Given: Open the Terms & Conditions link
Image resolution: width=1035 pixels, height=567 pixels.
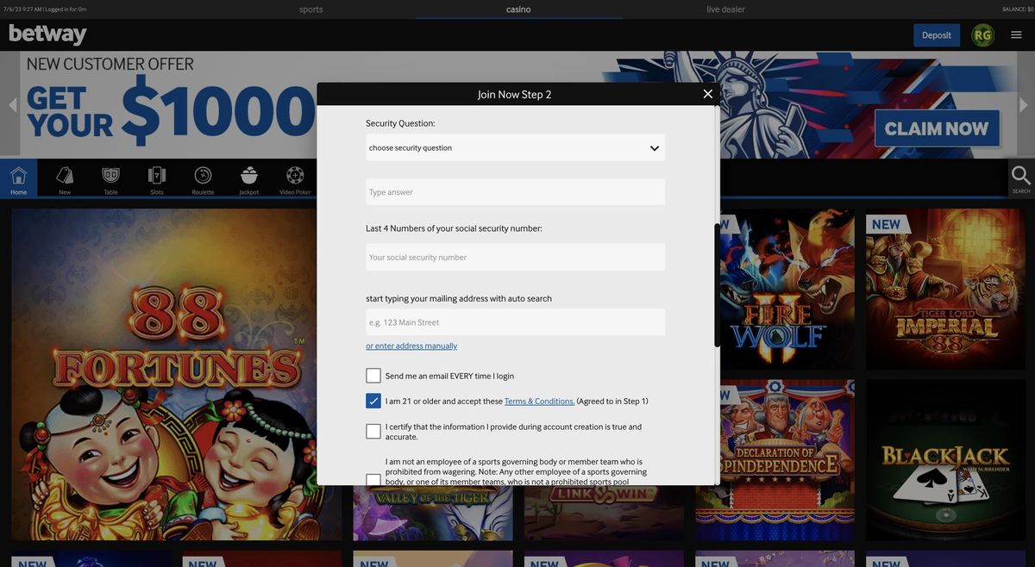Looking at the screenshot, I should 539,401.
